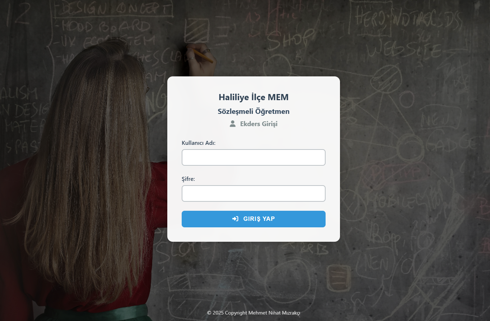This screenshot has width=490, height=321.
Task: Click the Haliliye İlçe MEM heading
Action: pos(254,97)
